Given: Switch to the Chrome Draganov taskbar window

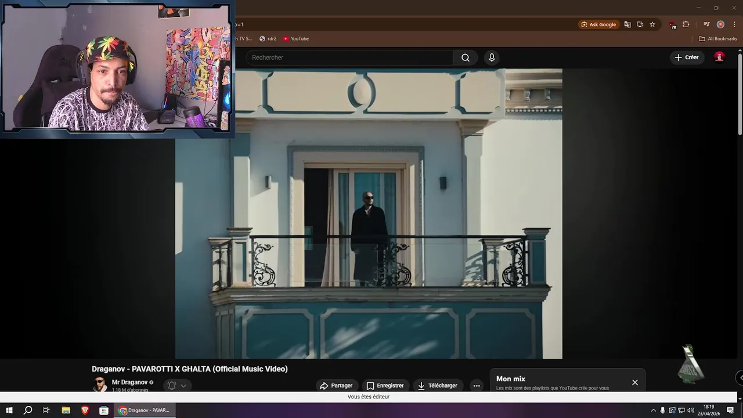Looking at the screenshot, I should (145, 410).
